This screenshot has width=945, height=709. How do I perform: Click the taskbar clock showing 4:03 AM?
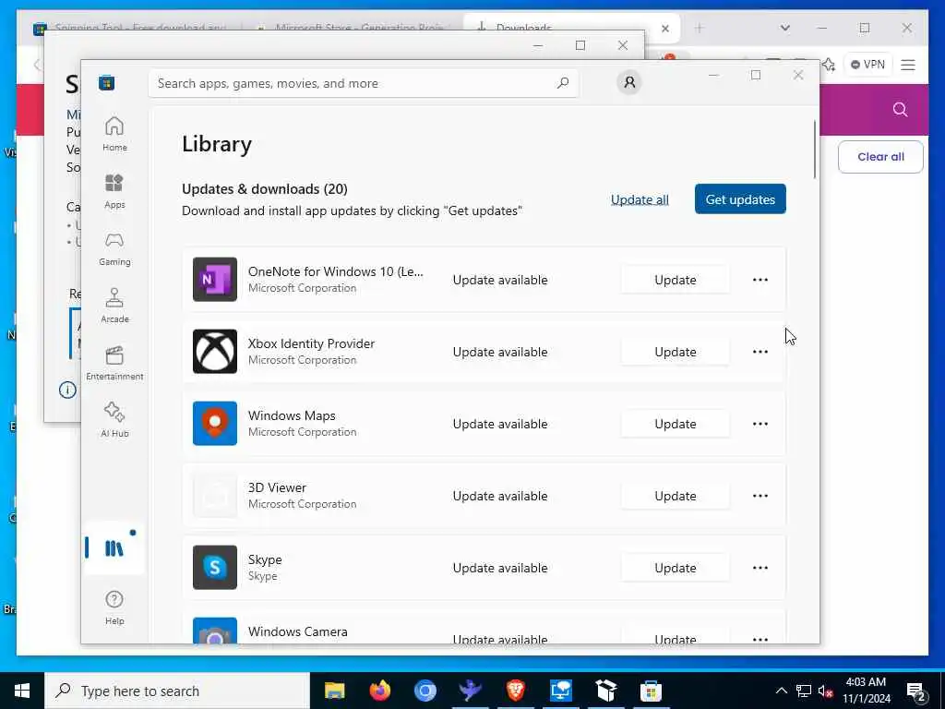point(866,691)
